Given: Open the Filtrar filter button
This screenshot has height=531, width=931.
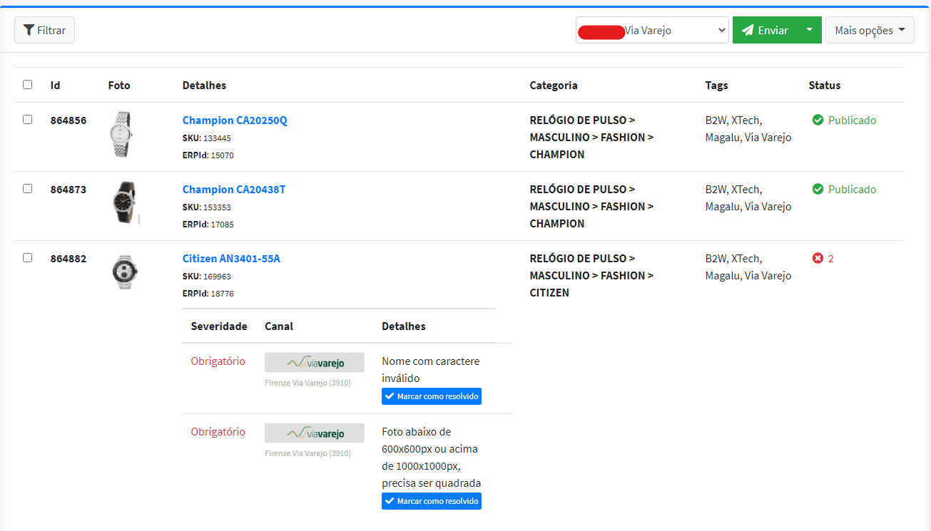Looking at the screenshot, I should click(x=44, y=30).
